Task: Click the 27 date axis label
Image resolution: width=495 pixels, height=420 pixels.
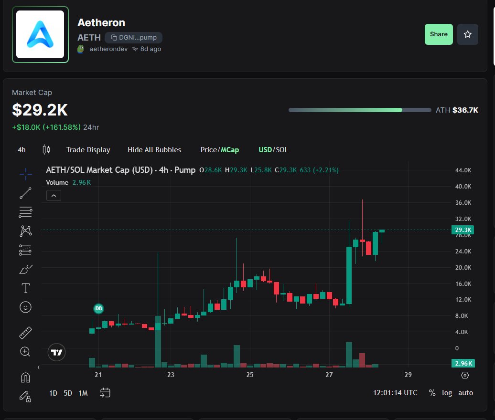Action: [329, 375]
